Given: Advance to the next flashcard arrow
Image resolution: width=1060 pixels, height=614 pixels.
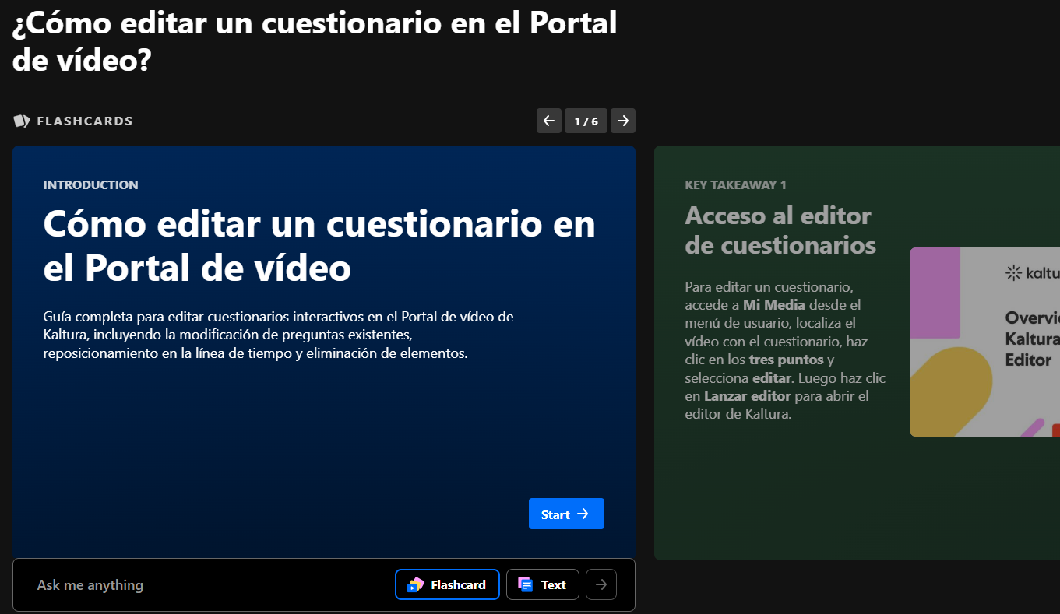Looking at the screenshot, I should (623, 121).
